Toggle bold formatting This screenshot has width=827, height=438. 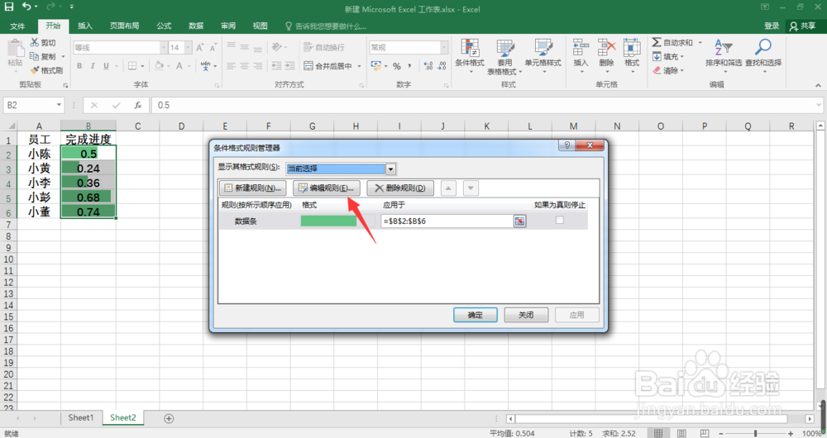point(79,66)
